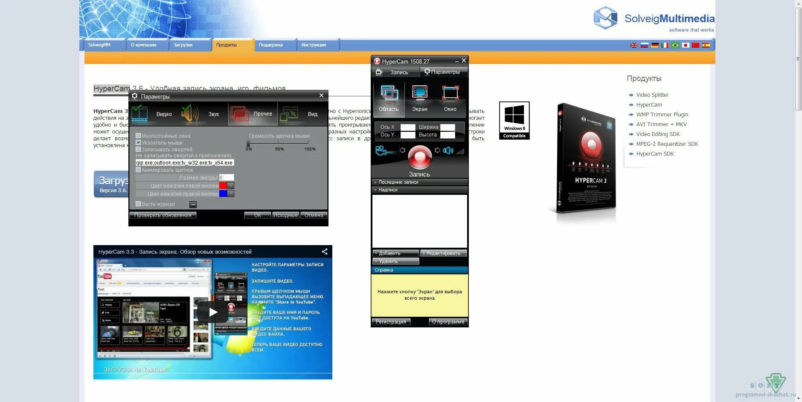Click the journal browse ellipsis button
The width and height of the screenshot is (802, 402).
193,205
